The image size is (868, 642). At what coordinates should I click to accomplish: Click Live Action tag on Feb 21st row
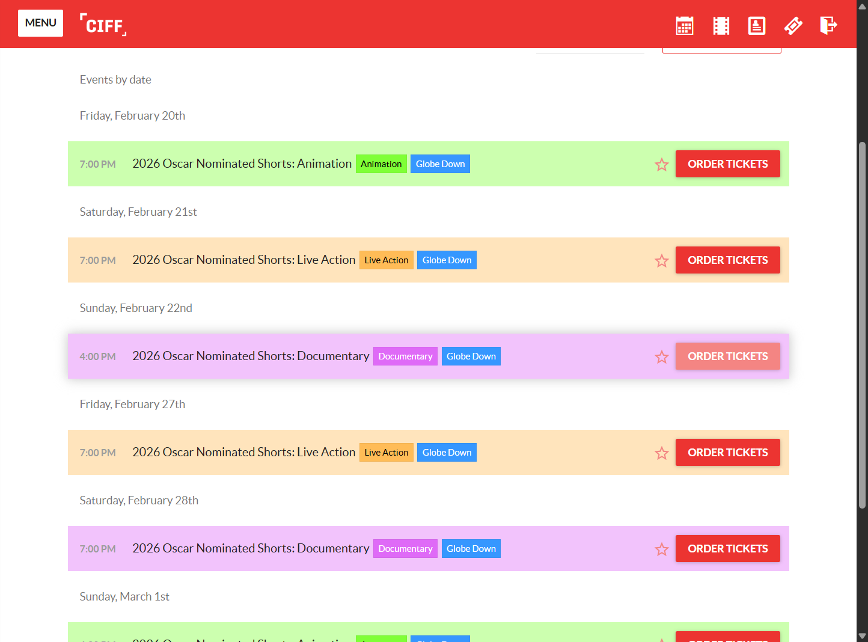click(x=386, y=260)
